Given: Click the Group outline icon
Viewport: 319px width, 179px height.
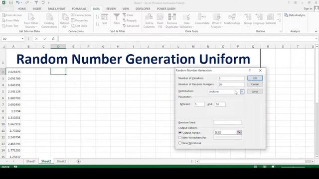Looking at the screenshot, I should click(248, 17).
